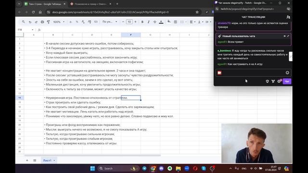Screen dimensions: 308x173
Task: Increase decimal places in the toolbar
Action: pos(90,22)
